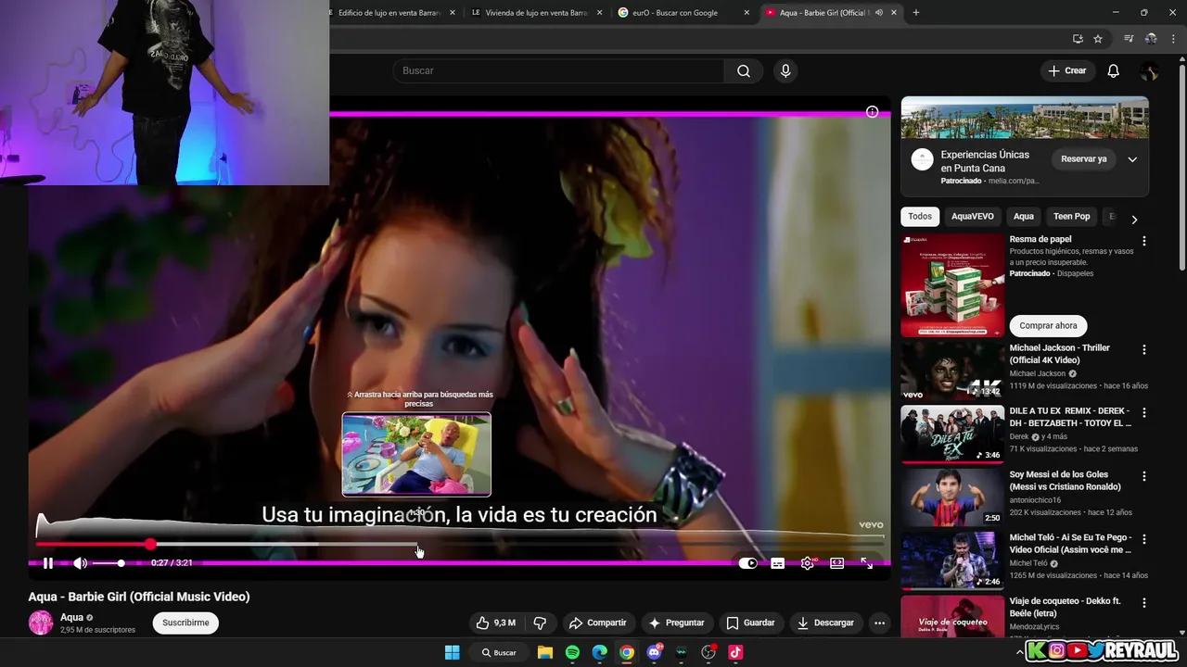The image size is (1187, 667).
Task: Open the Aqua channel avatar
Action: 41,623
